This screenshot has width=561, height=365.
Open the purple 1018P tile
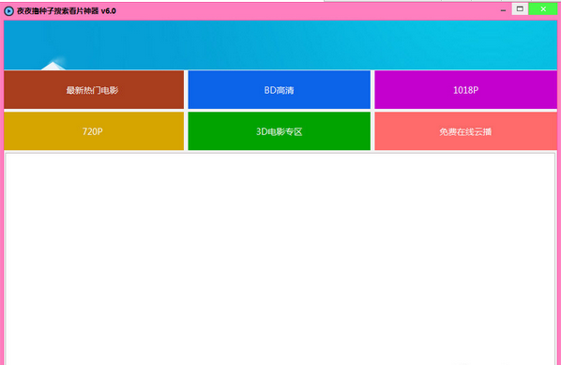click(466, 90)
